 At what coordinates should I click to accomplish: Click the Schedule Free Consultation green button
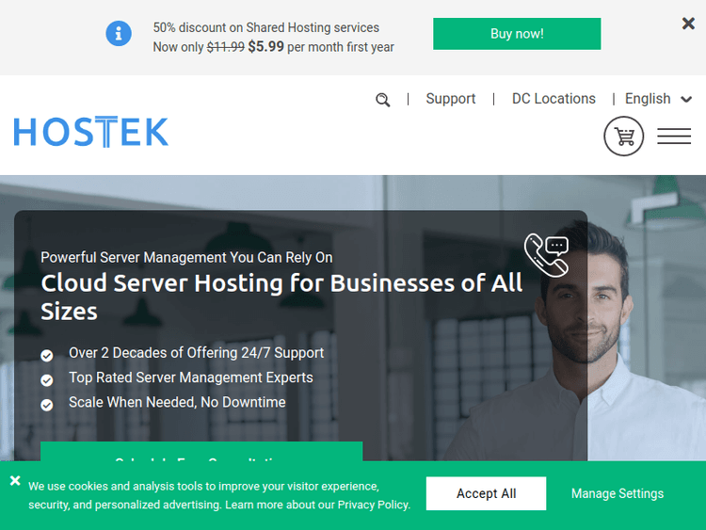click(x=201, y=451)
